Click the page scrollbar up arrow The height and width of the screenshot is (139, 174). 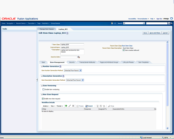tap(167, 42)
